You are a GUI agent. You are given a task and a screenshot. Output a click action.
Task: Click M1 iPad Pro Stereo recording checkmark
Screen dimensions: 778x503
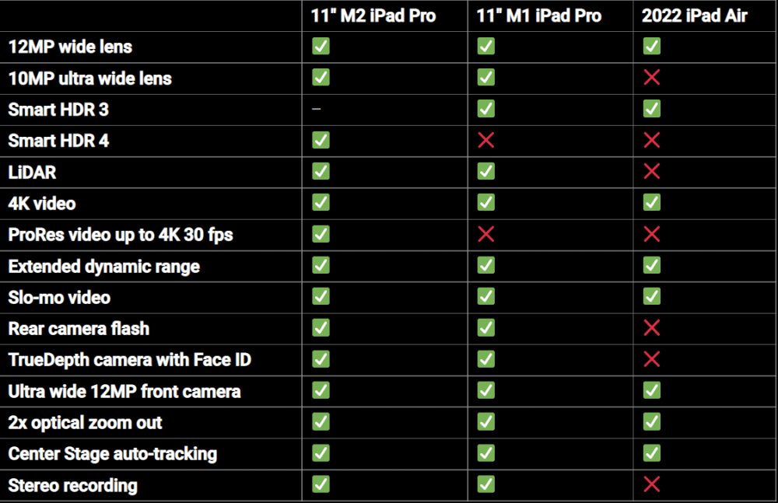click(x=486, y=484)
